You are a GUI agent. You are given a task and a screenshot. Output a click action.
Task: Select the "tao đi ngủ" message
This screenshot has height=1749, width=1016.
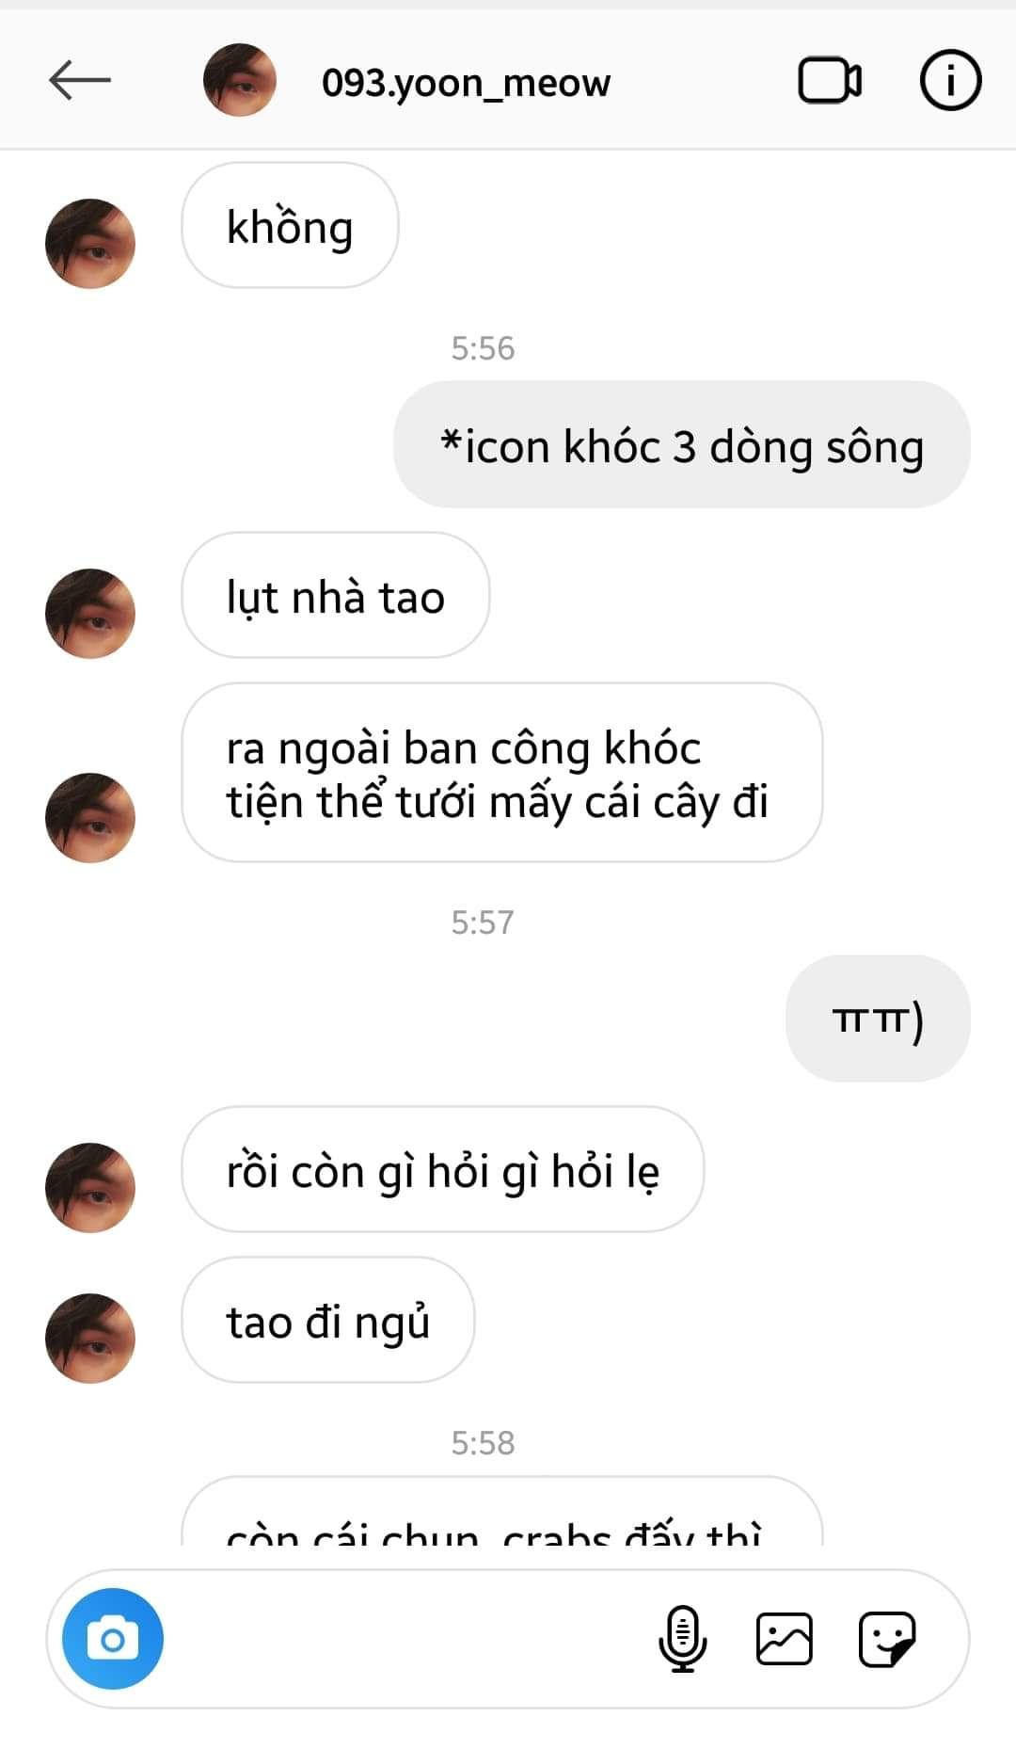pyautogui.click(x=328, y=1320)
